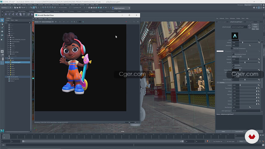Toggle Illuminates By Default checkbox

[x=233, y=54]
